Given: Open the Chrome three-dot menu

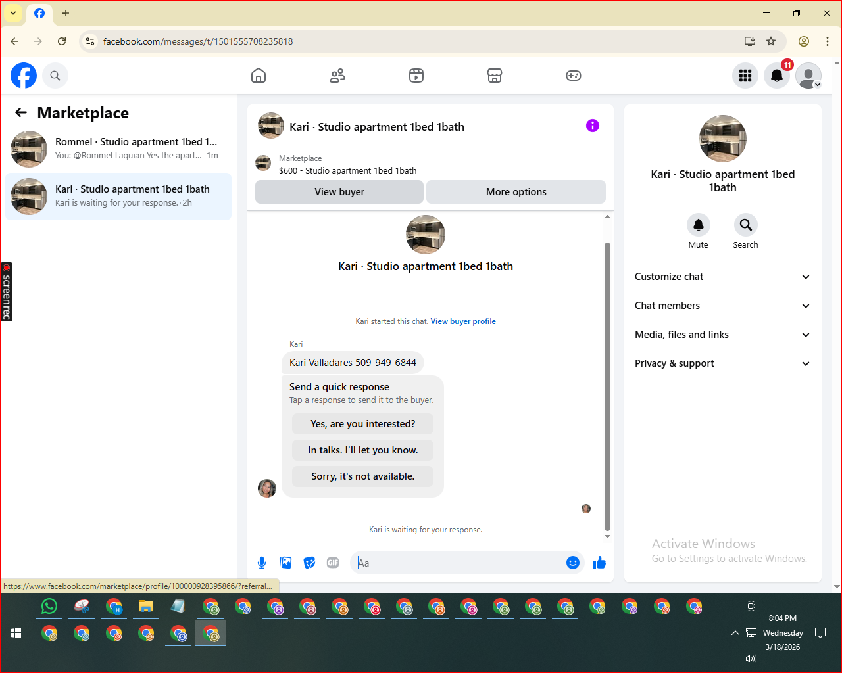Looking at the screenshot, I should (x=828, y=41).
